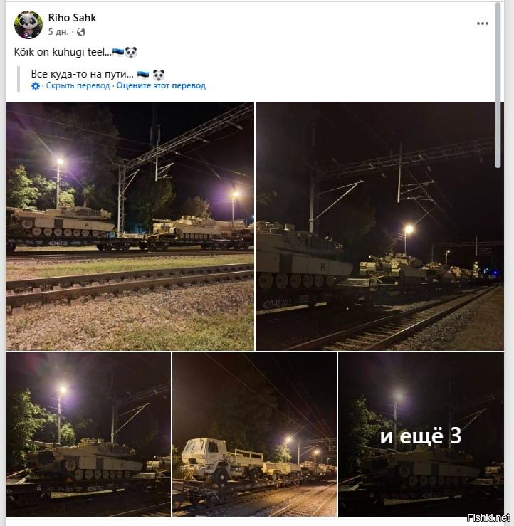Click the translated Russian text 'Все куда-то на пути'
The width and height of the screenshot is (514, 526).
(82, 74)
